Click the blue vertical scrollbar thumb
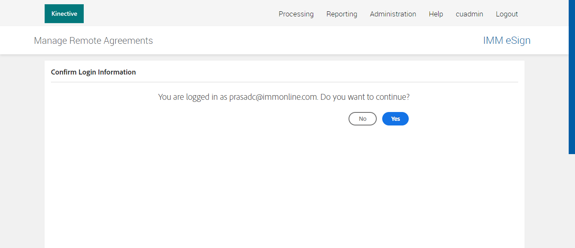The image size is (575, 248). tap(572, 76)
